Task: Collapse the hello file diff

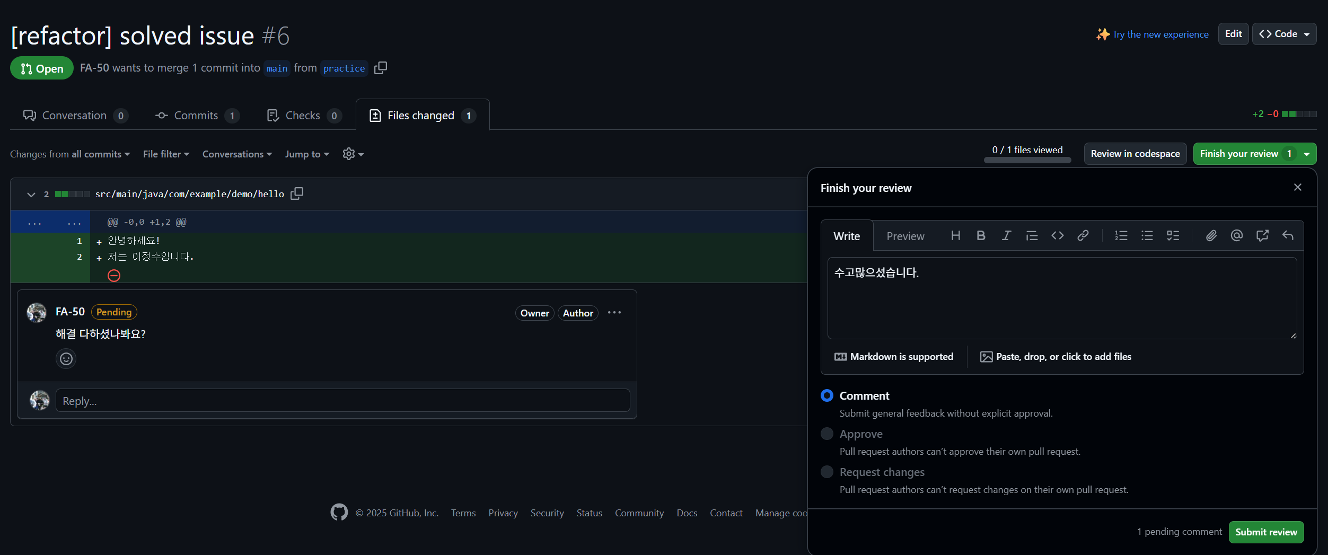Action: coord(31,195)
